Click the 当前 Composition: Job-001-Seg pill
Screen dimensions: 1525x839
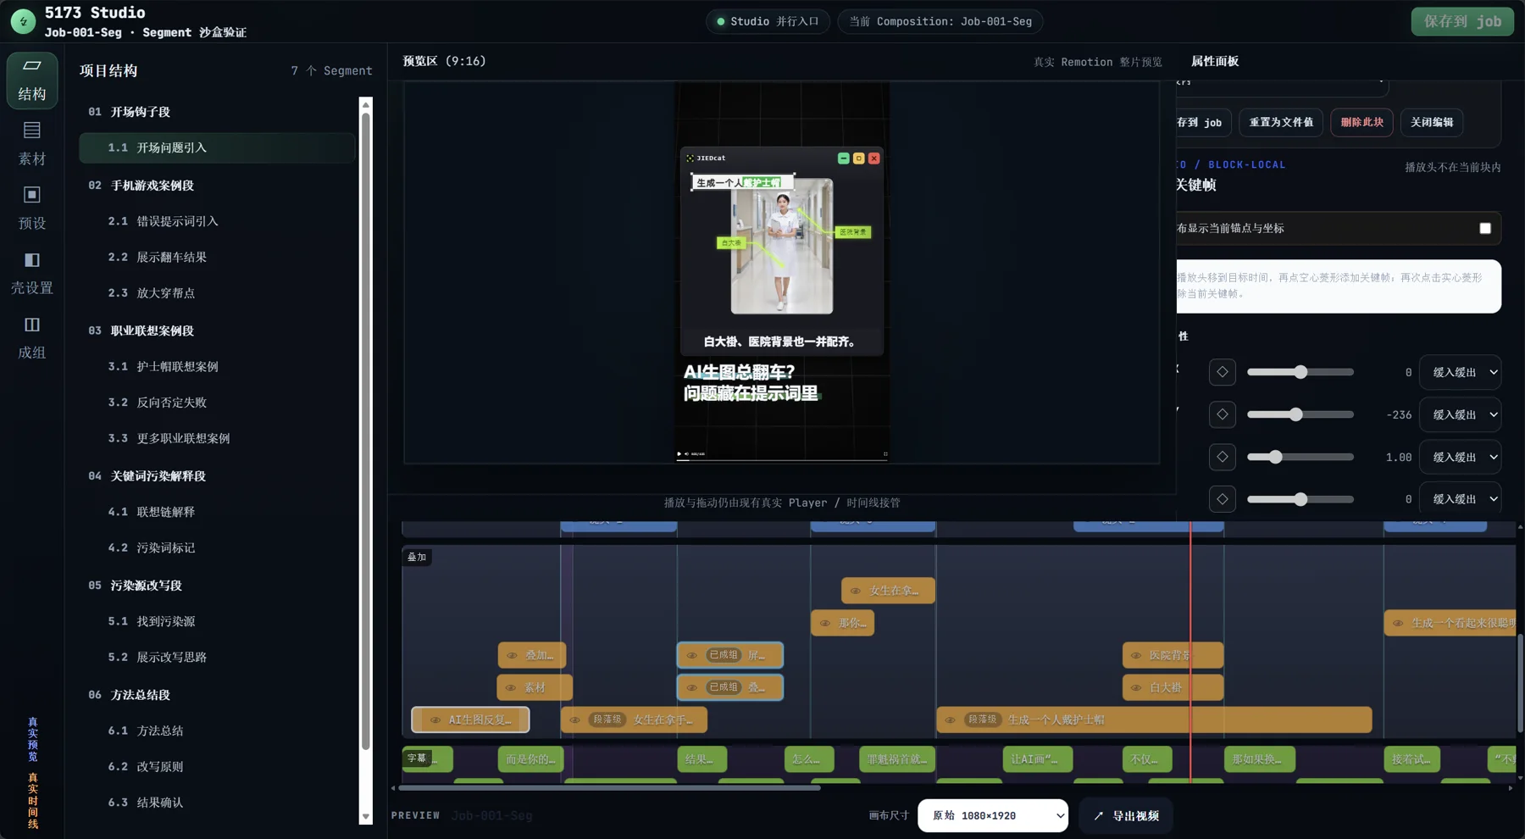[x=940, y=21]
